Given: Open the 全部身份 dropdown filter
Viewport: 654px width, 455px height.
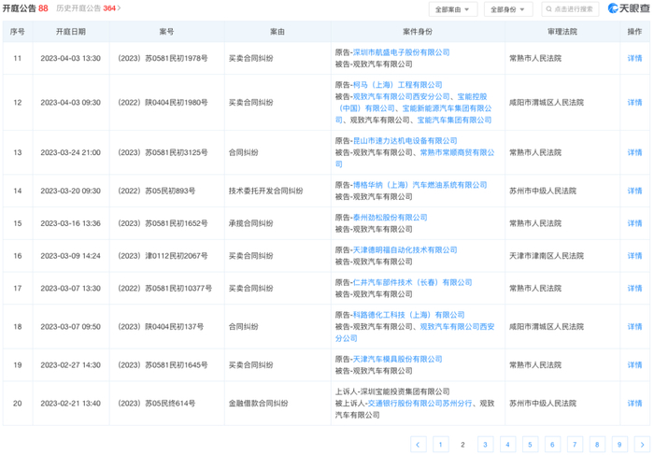Looking at the screenshot, I should (509, 9).
